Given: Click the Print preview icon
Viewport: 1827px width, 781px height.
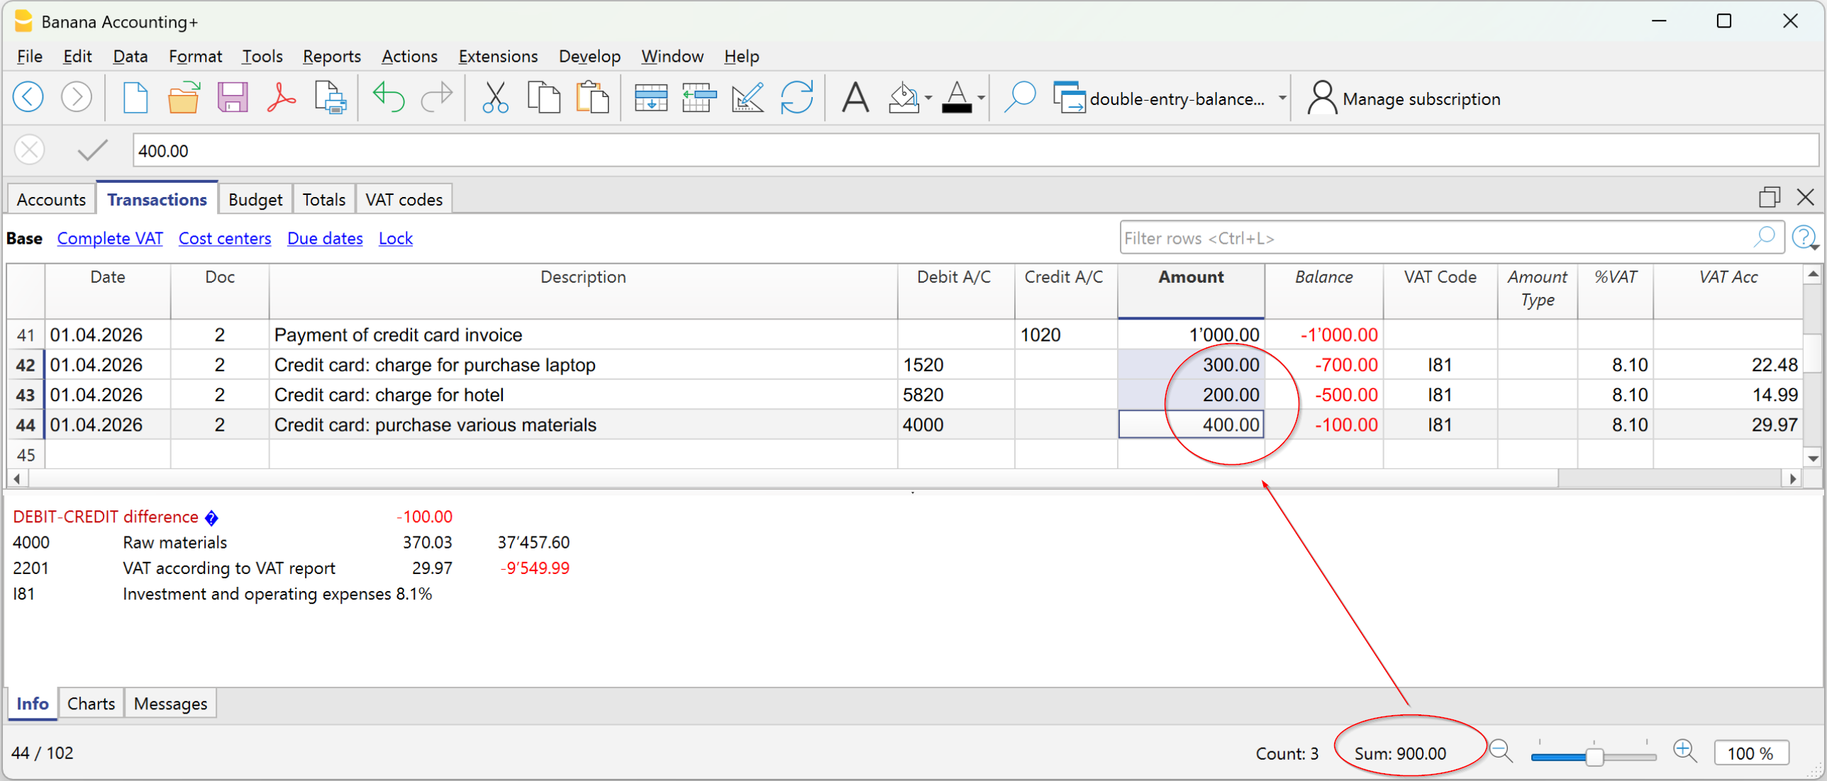Looking at the screenshot, I should pos(330,98).
